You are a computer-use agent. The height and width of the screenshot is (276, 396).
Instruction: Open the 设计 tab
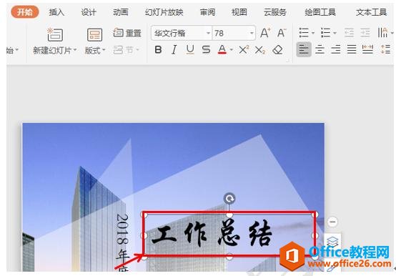pyautogui.click(x=89, y=12)
